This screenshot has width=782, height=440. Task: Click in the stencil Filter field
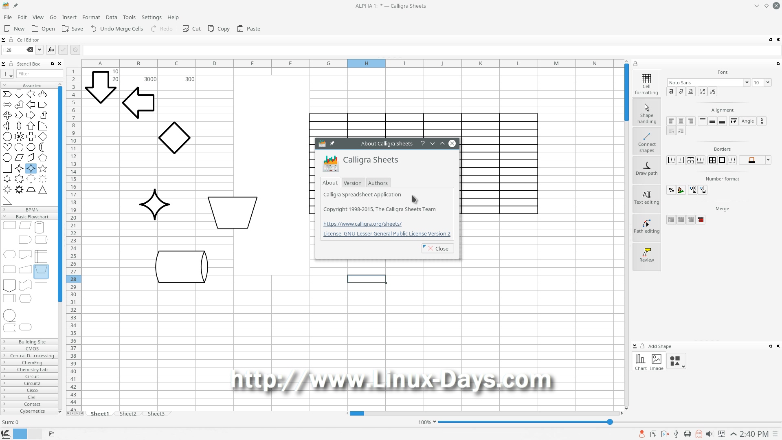[x=40, y=74]
